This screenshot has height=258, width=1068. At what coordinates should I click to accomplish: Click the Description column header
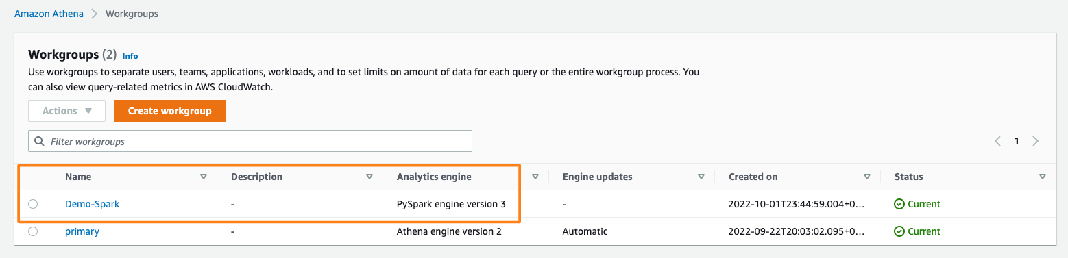[x=257, y=177]
